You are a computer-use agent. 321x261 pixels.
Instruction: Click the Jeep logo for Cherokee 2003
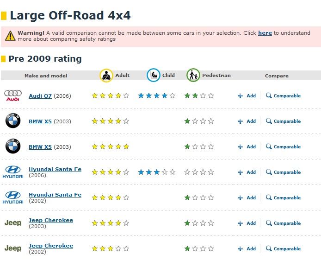[x=13, y=223]
